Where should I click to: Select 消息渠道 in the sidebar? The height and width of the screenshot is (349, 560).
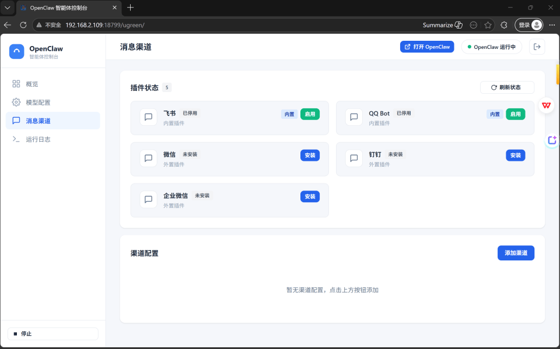[x=53, y=121]
